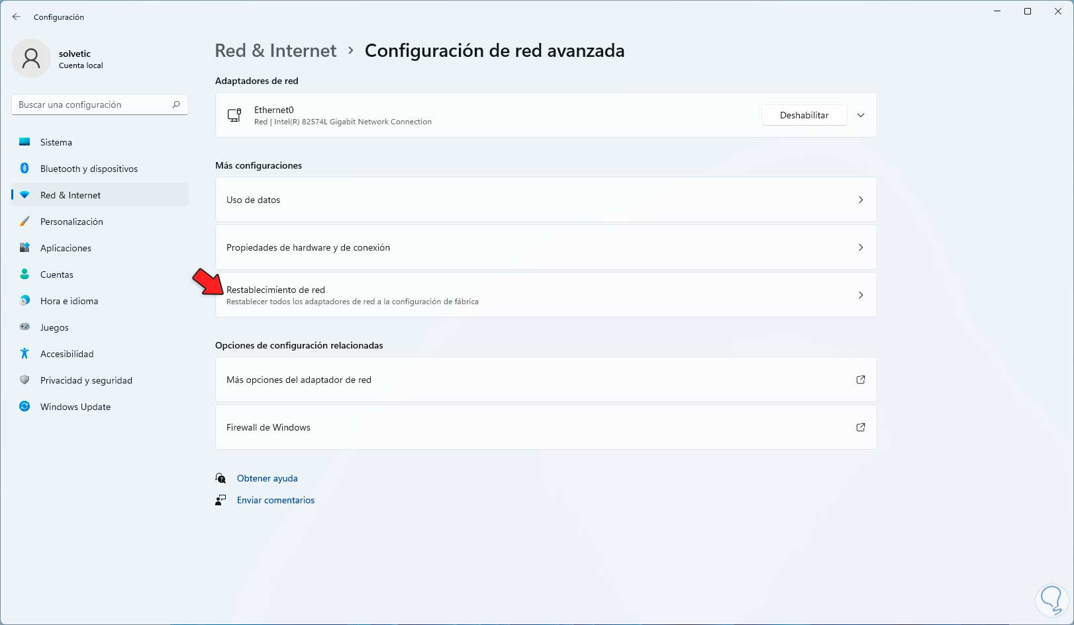Click the Deshabilitar button for Ethernet0
Image resolution: width=1074 pixels, height=625 pixels.
pos(804,115)
